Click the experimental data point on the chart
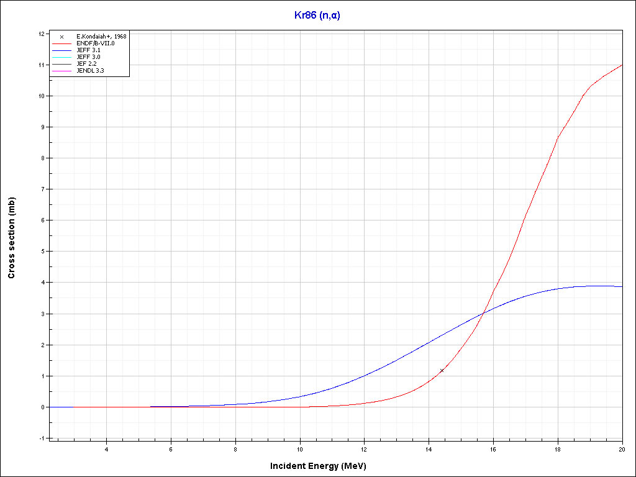Screen dimensions: 636x477 (442, 371)
